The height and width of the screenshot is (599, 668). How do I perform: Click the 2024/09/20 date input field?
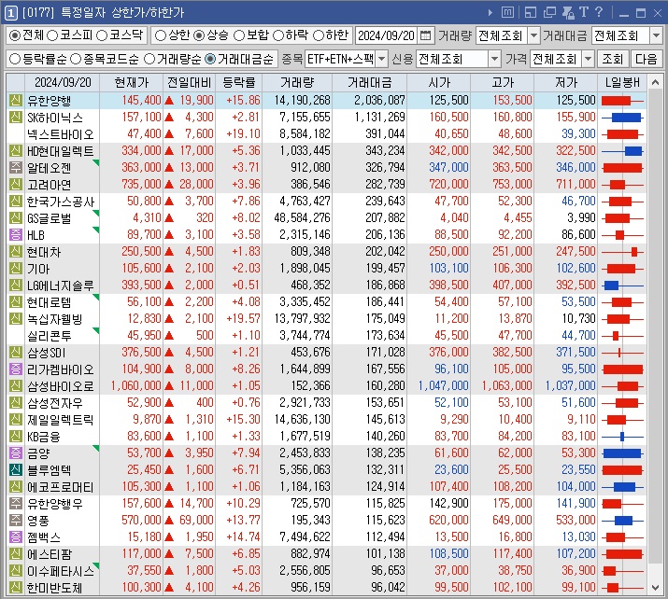coord(387,35)
